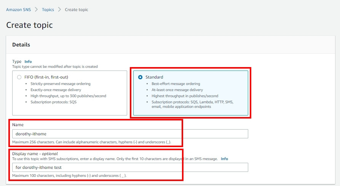Click 'High throughput, up to 300 publishes/second' text
Image resolution: width=340 pixels, height=186 pixels.
point(68,96)
